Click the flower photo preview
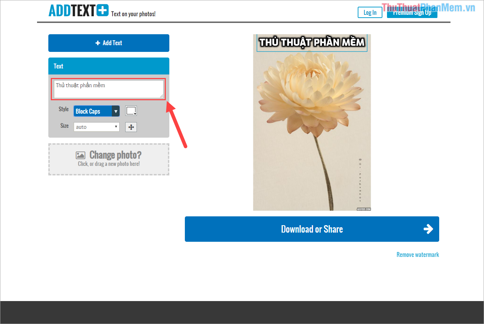The width and height of the screenshot is (484, 324). (x=312, y=124)
